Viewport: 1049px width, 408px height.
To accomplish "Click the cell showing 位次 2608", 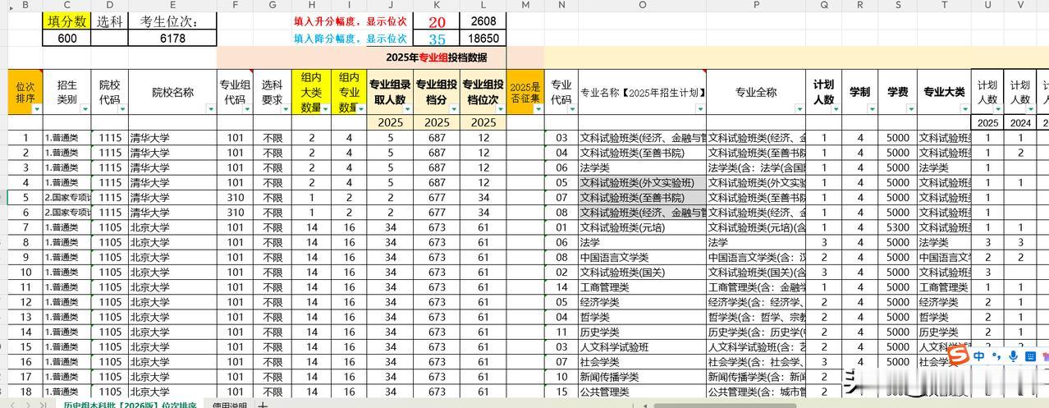I will coord(483,21).
